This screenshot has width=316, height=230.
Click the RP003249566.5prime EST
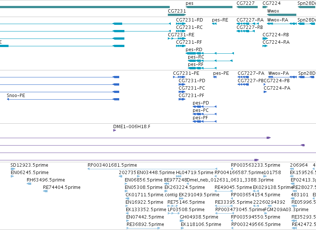(x=232, y=228)
